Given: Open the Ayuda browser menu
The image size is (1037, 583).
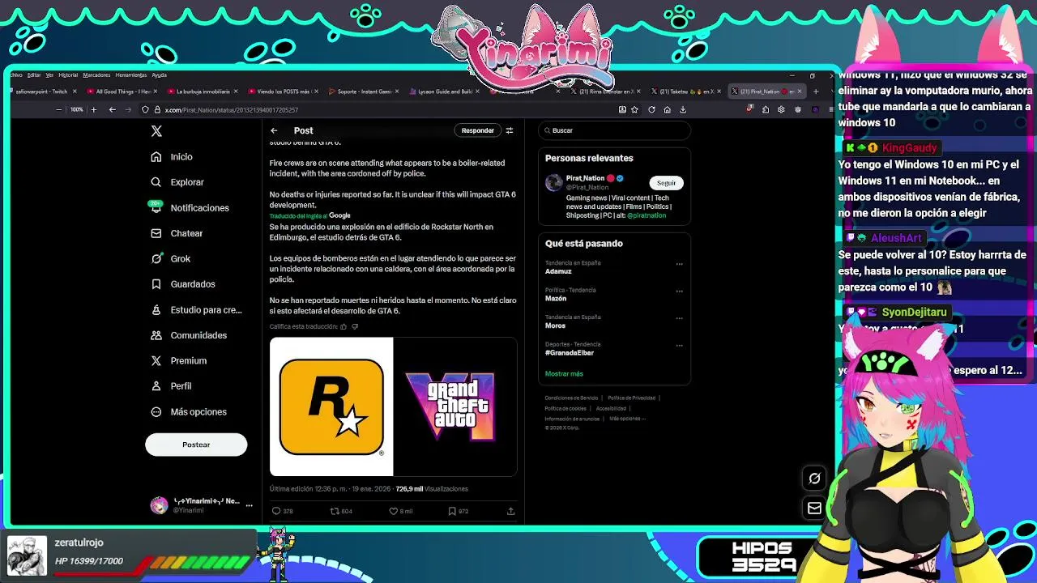Looking at the screenshot, I should 160,75.
